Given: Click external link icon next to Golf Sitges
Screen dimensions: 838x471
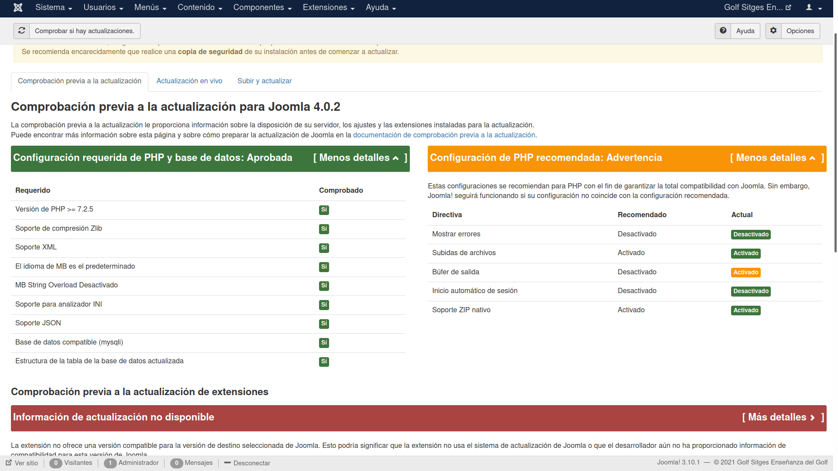Looking at the screenshot, I should [x=788, y=7].
